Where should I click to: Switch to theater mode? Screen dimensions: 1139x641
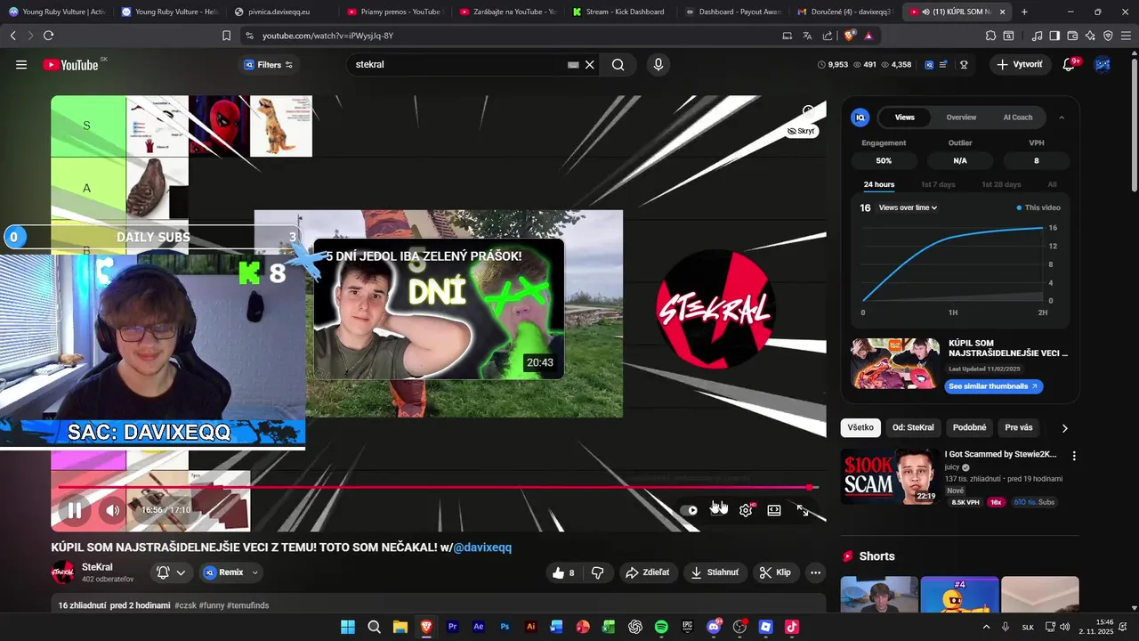point(774,510)
